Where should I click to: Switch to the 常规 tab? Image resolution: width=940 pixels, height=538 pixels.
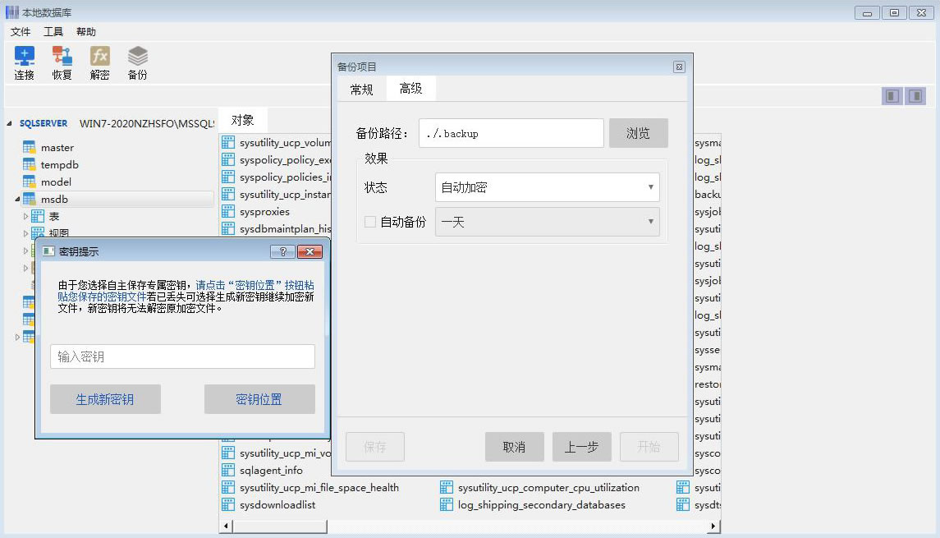point(361,90)
